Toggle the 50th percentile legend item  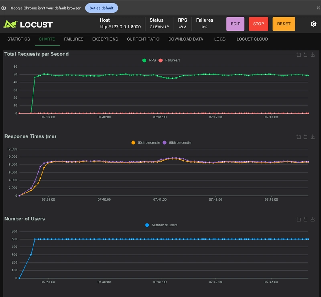[x=145, y=142]
